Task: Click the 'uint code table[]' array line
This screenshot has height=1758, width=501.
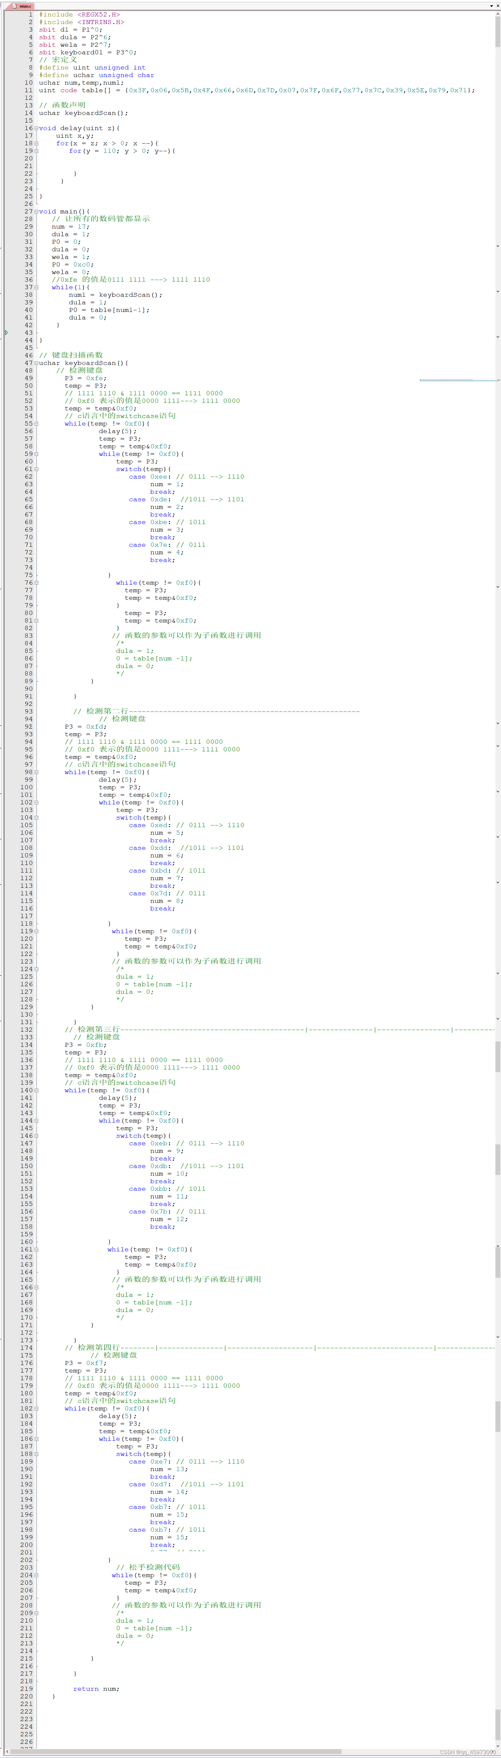Action: tap(257, 90)
